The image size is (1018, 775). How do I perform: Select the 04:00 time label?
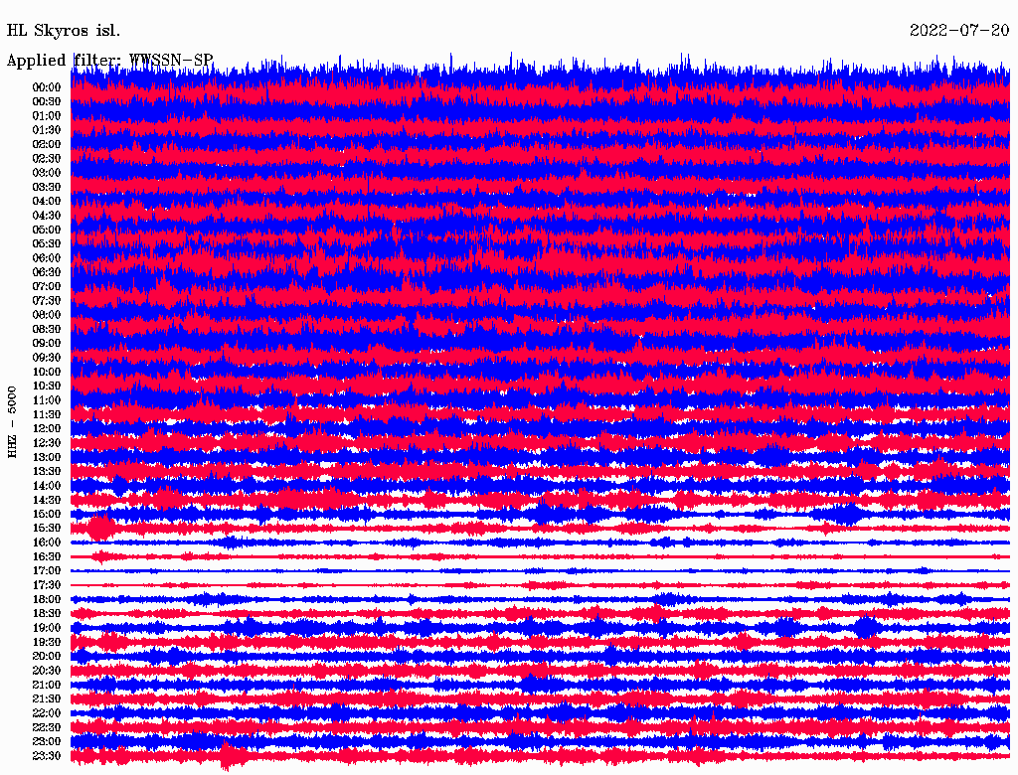(47, 202)
